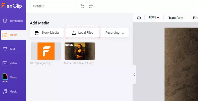The image size is (198, 101).
Task: Switch to the Video sidebar section
Action: (x=10, y=63)
